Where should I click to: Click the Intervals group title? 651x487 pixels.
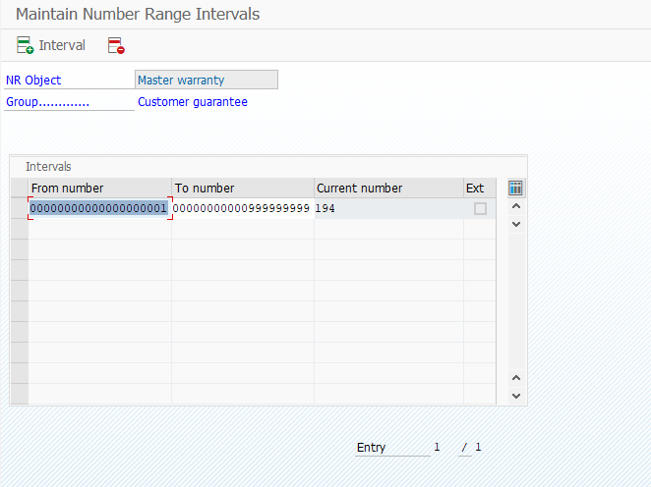tap(48, 167)
